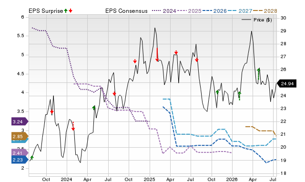This screenshot has width=305, height=182.
Task: Select the 28 label on the price axis
Action: click(x=283, y=44)
